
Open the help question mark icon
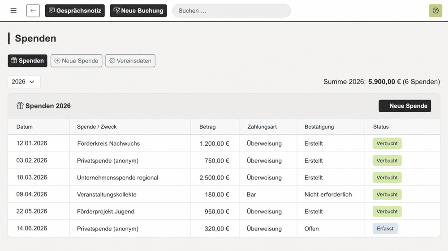pyautogui.click(x=435, y=11)
